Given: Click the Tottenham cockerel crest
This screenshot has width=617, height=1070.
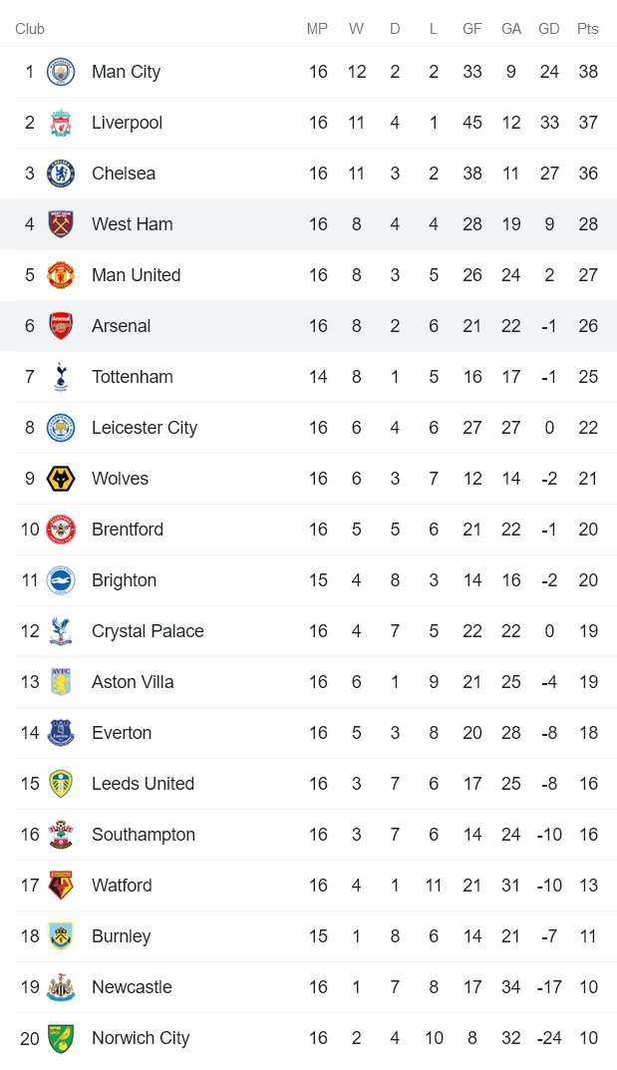Looking at the screenshot, I should 61,377.
